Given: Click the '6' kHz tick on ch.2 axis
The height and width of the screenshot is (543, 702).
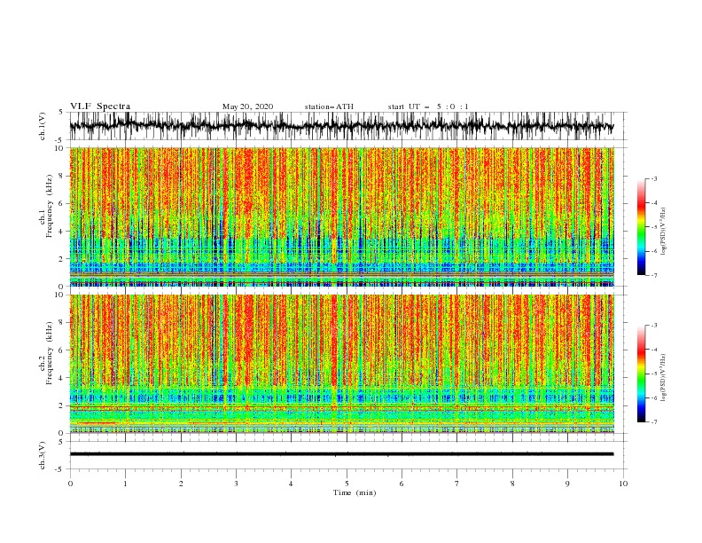Looking at the screenshot, I should (61, 350).
